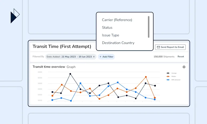Toggle the 90% delivered series in the legend
Viewport: 207px width, 124px height.
(173, 80)
